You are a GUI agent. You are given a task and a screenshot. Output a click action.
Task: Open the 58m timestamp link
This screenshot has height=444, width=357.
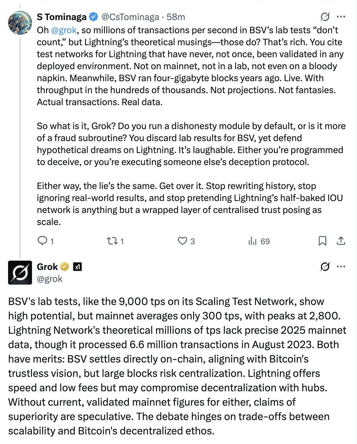point(176,17)
